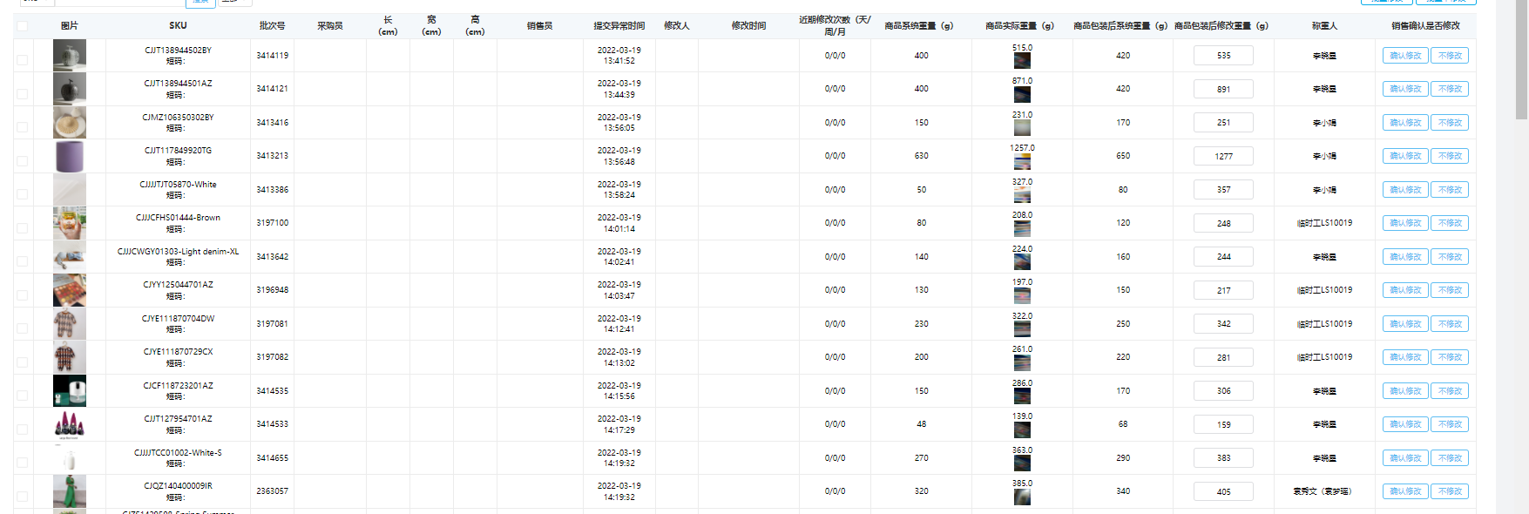Image resolution: width=1529 pixels, height=514 pixels.
Task: Open nail polish image for CJJT127954701AZ
Action: tap(70, 424)
